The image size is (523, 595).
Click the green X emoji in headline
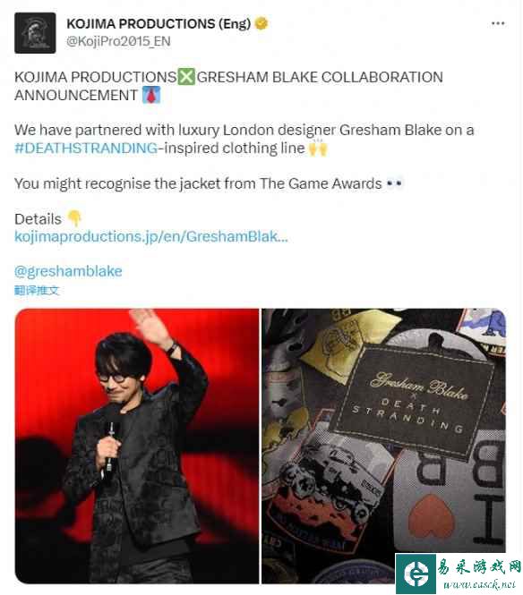pyautogui.click(x=186, y=77)
